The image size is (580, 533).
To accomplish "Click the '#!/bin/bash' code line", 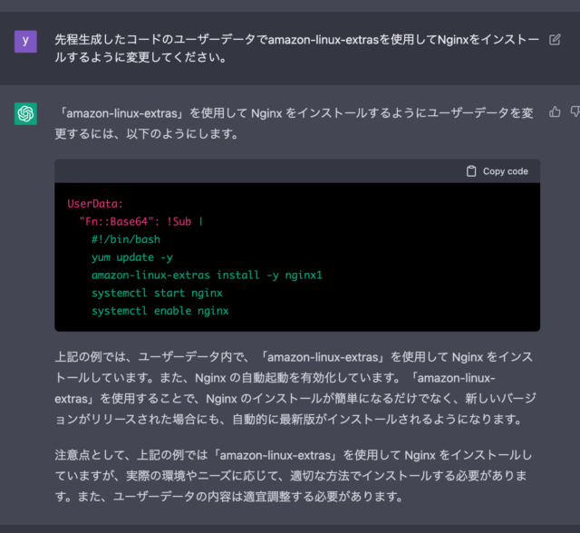I will (126, 239).
